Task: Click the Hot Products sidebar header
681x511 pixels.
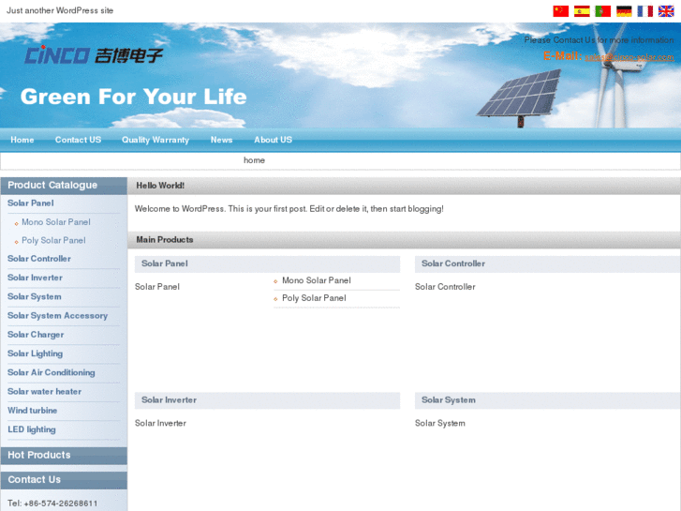Action: (x=64, y=456)
